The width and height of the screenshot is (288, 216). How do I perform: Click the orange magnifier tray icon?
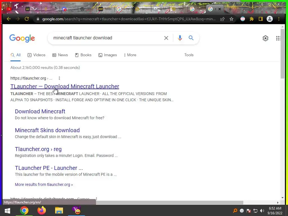pos(235,210)
